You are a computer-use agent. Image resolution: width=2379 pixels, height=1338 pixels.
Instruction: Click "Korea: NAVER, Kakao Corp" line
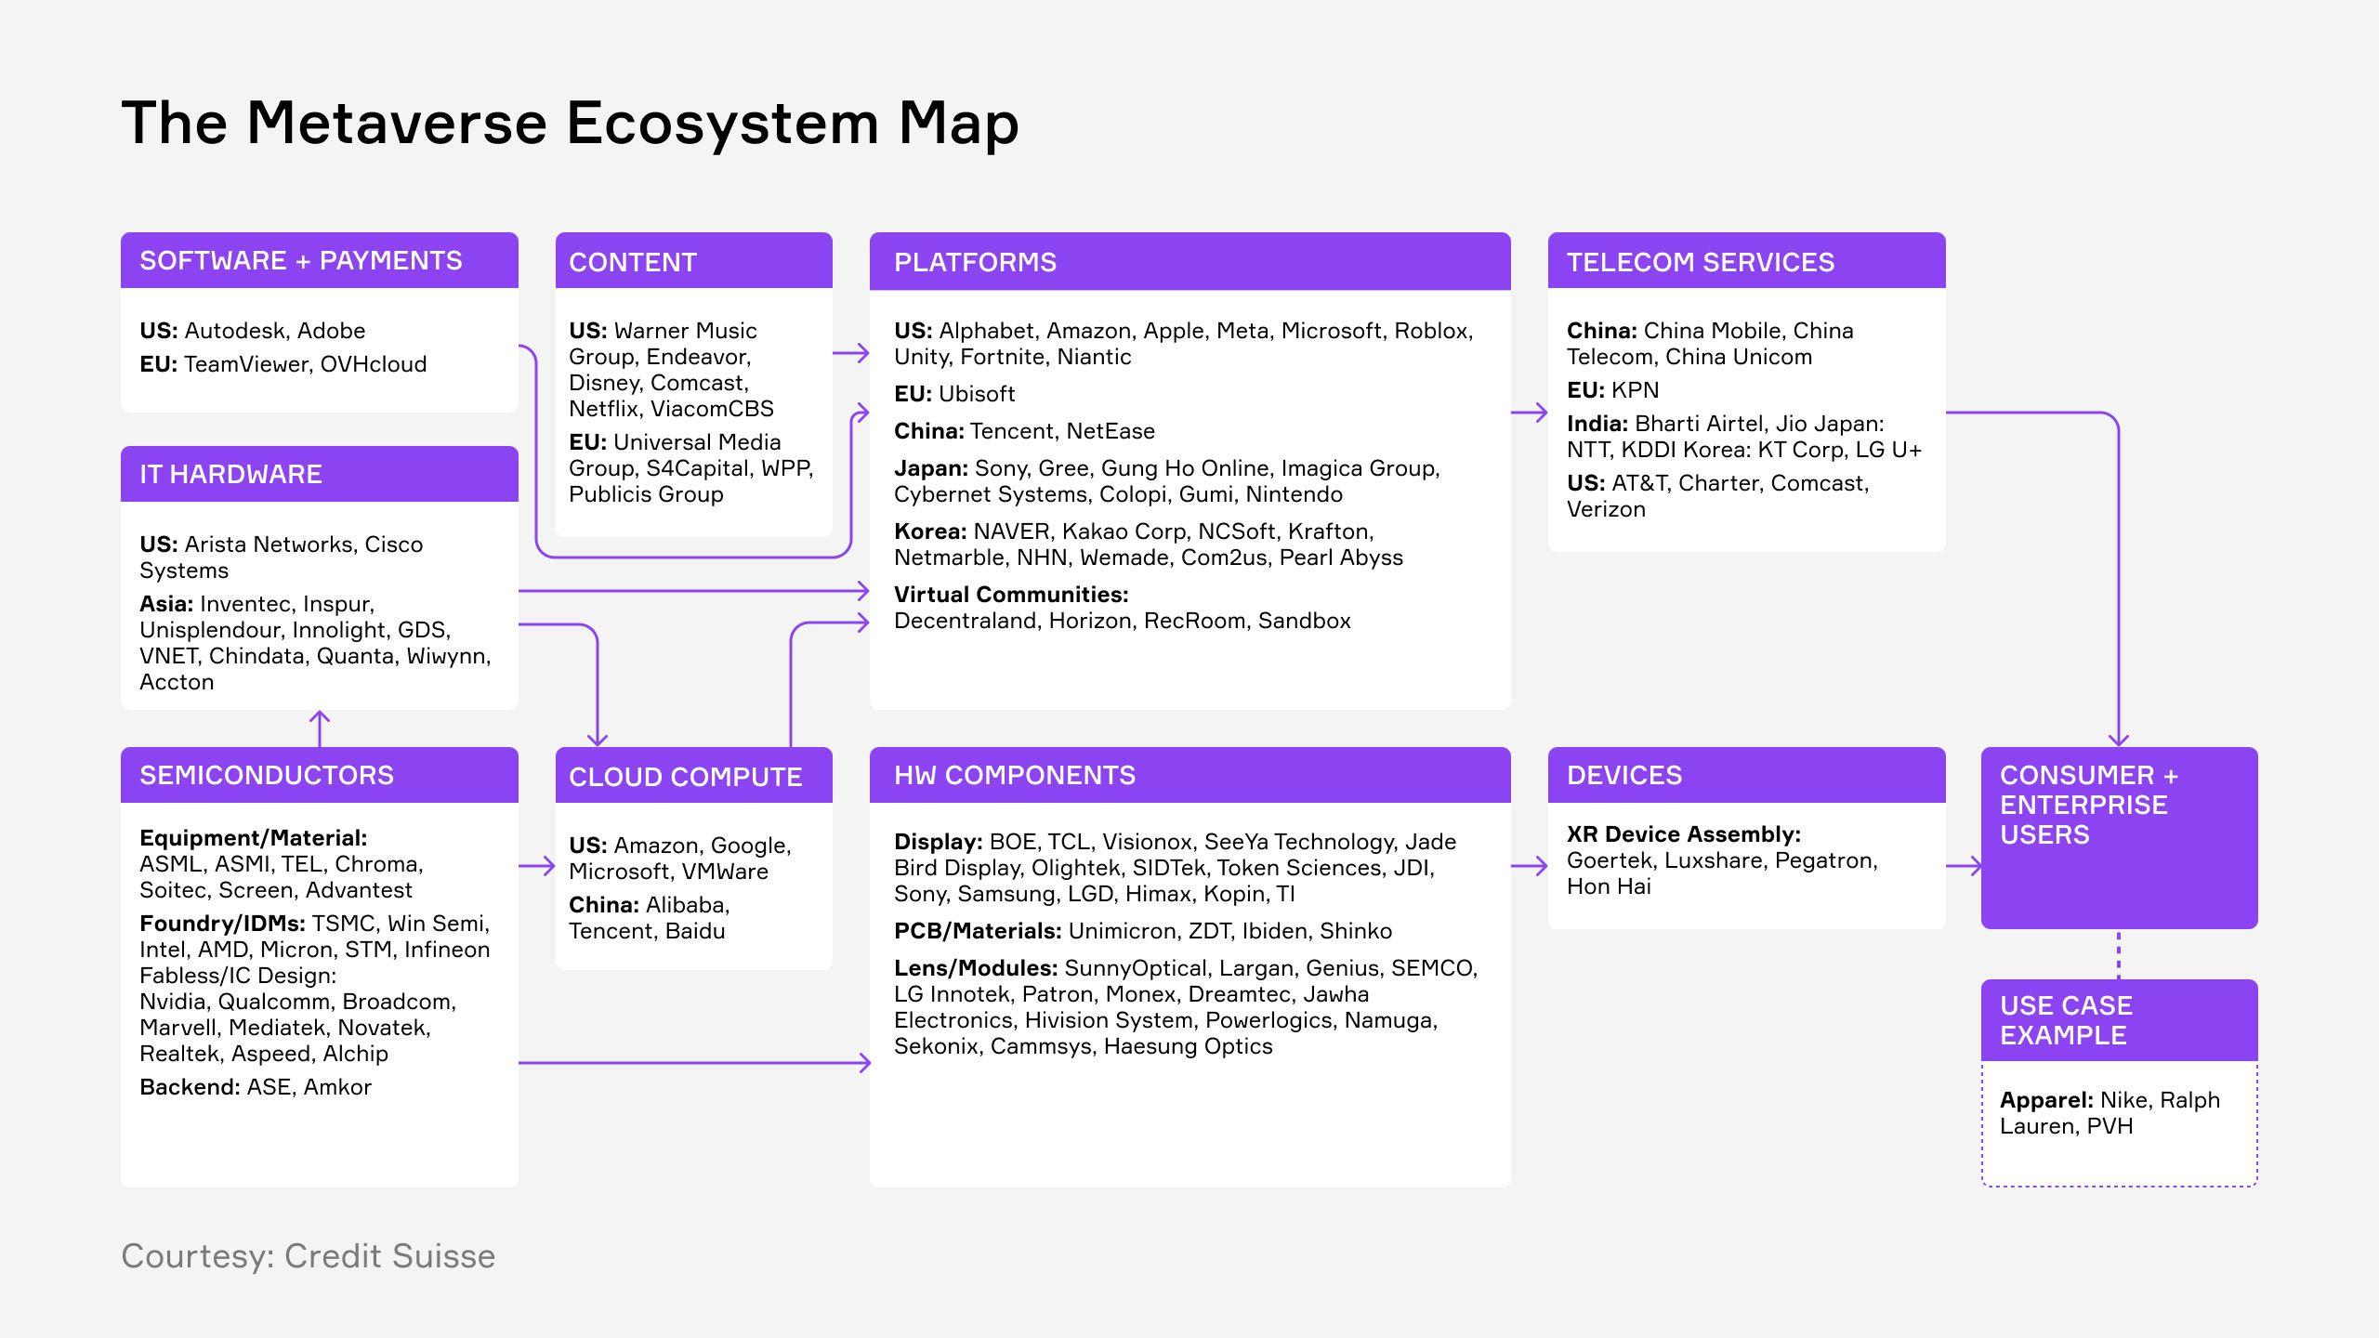tap(1134, 531)
